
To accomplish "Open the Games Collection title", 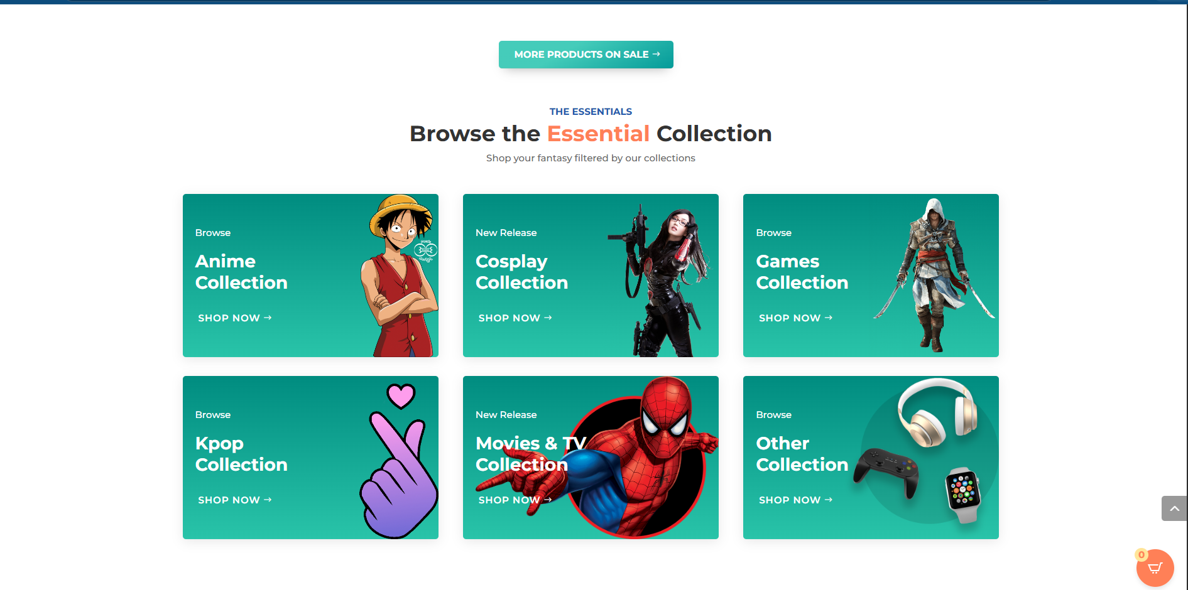I will coord(802,272).
